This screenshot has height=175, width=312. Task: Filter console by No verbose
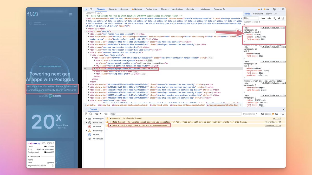click(x=96, y=139)
